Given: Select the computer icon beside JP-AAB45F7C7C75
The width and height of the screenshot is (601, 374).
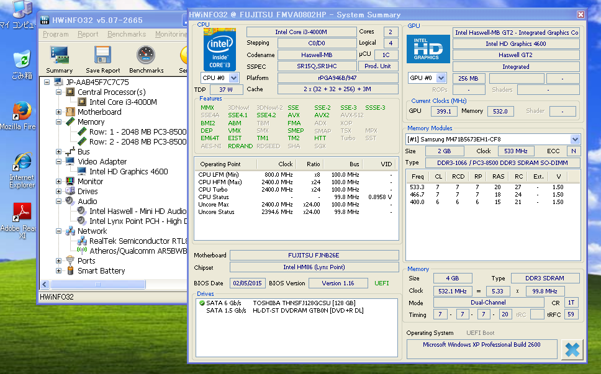Looking at the screenshot, I should point(58,82).
